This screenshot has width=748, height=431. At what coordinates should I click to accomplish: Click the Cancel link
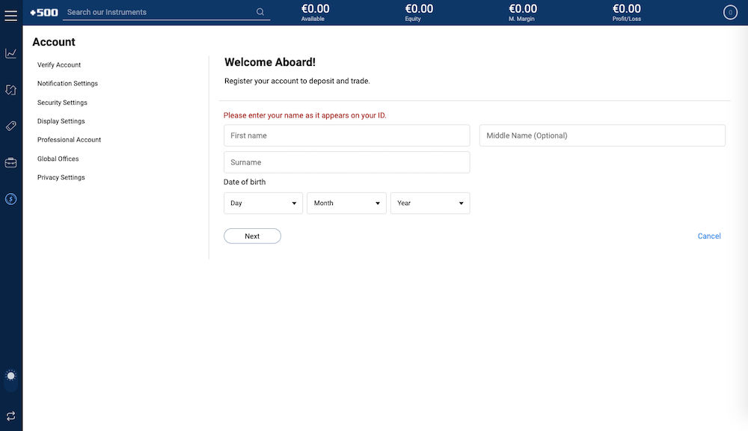(x=709, y=236)
